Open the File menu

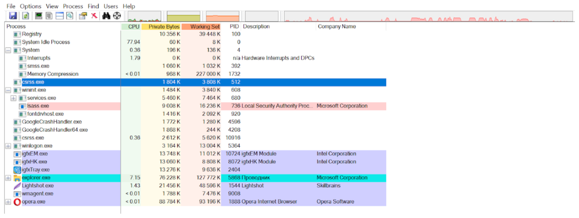point(11,6)
